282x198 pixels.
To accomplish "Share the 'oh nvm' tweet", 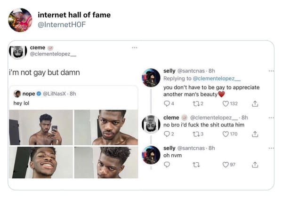I will [255, 165].
